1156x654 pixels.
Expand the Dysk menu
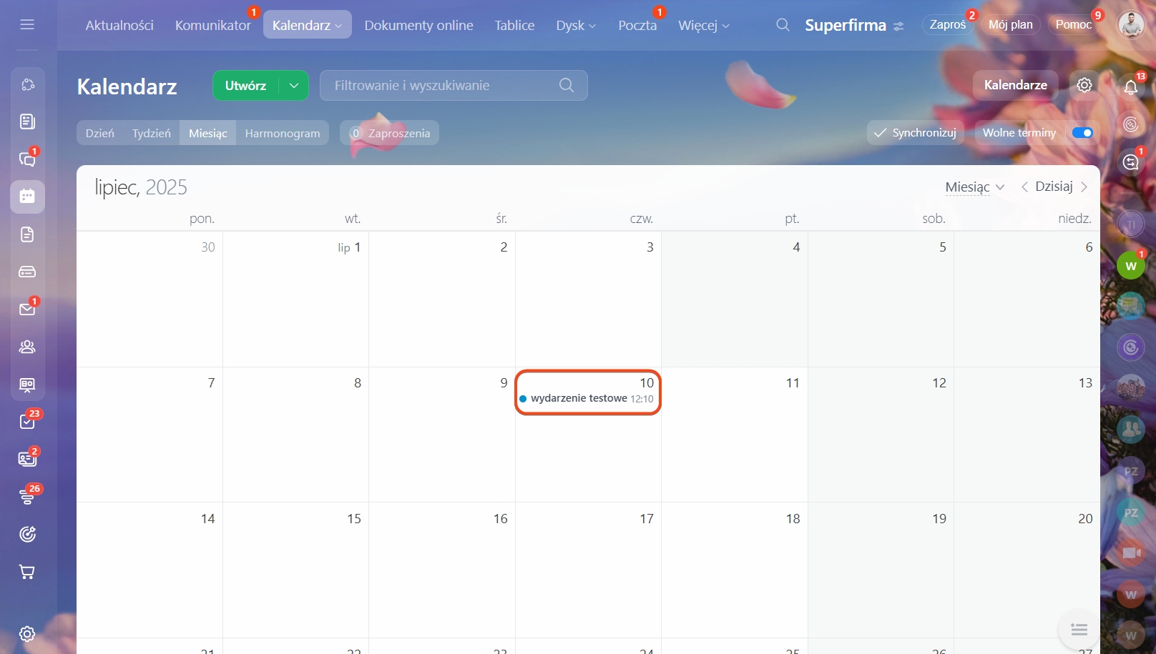(576, 25)
